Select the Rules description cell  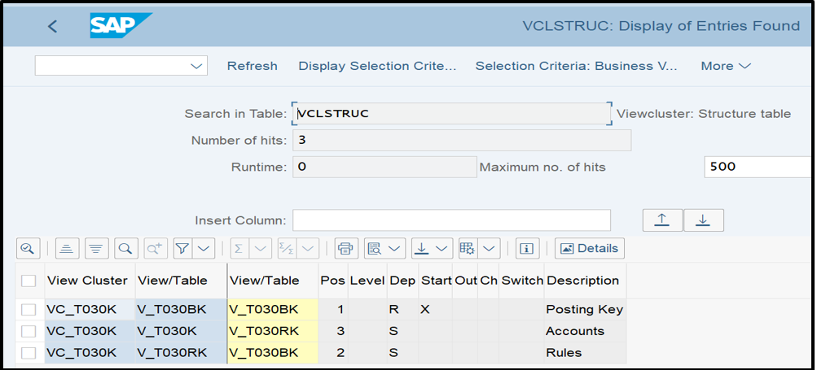[585, 353]
